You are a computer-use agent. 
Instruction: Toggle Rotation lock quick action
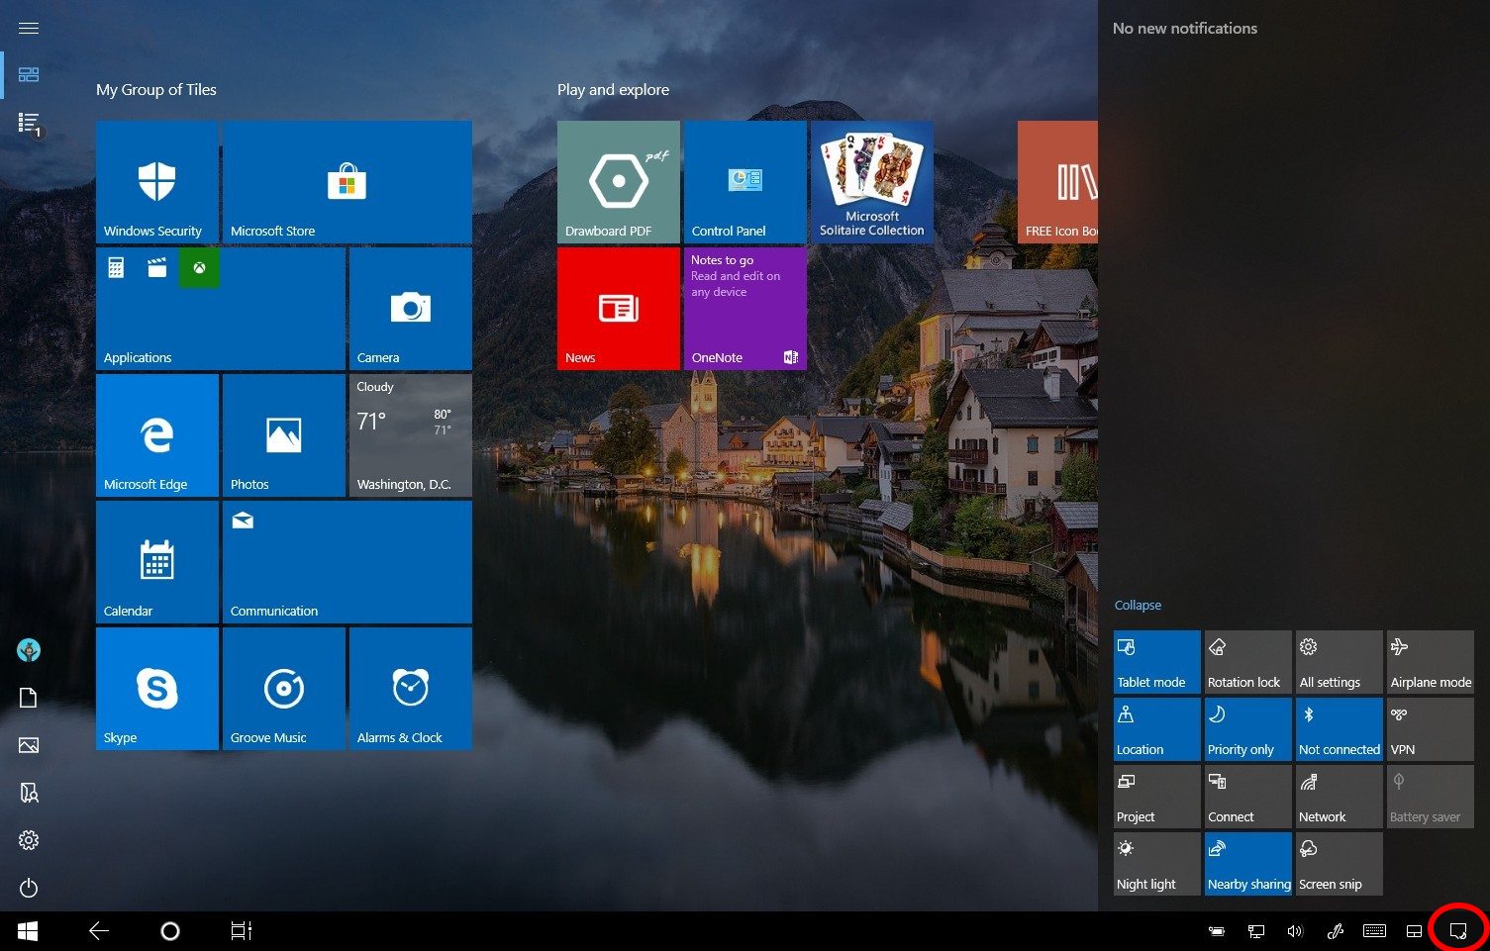click(1247, 662)
